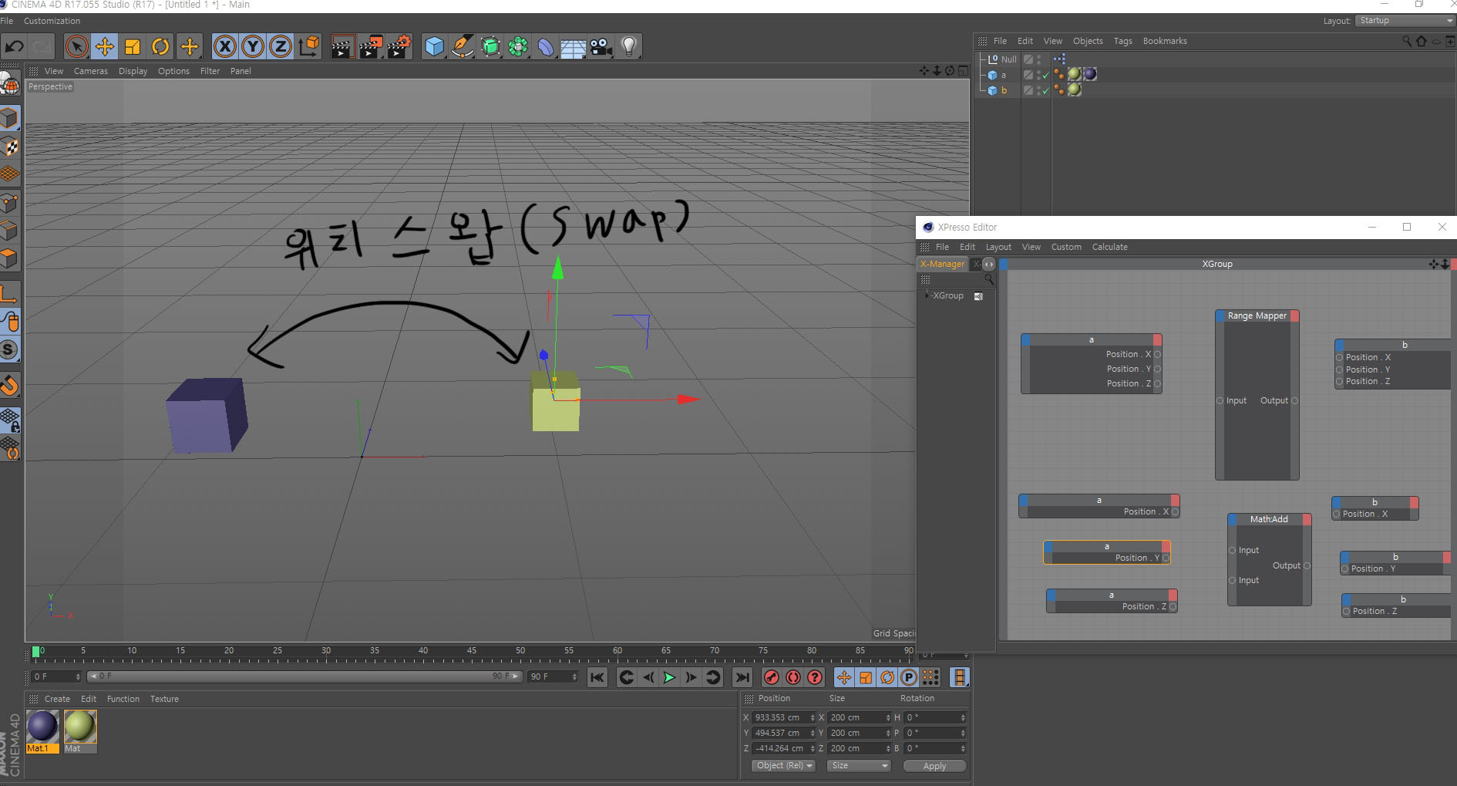Click the Position X value field
This screenshot has width=1457, height=786.
click(783, 717)
